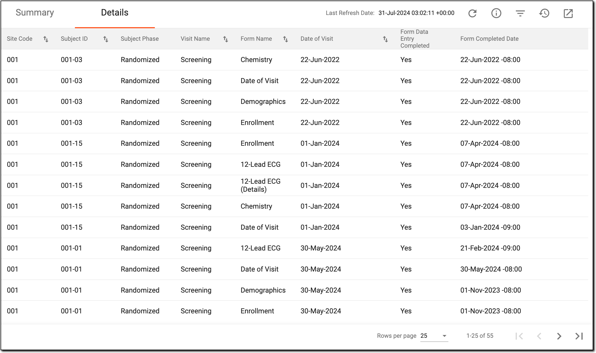Click the refresh data icon
Screen dimensions: 596x353
tap(472, 13)
